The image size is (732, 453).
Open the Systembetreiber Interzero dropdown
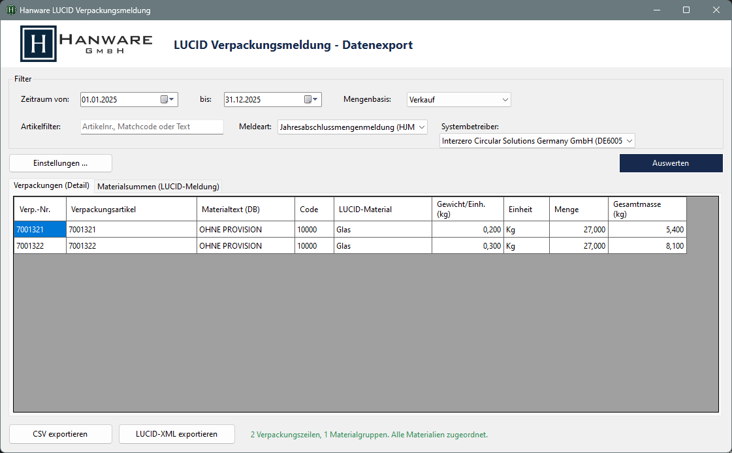[629, 140]
